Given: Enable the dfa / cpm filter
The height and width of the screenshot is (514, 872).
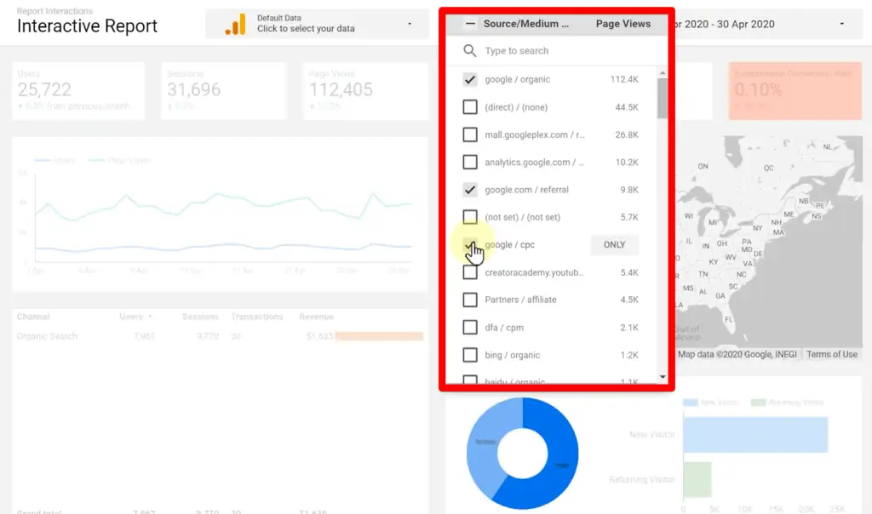Looking at the screenshot, I should [x=469, y=327].
